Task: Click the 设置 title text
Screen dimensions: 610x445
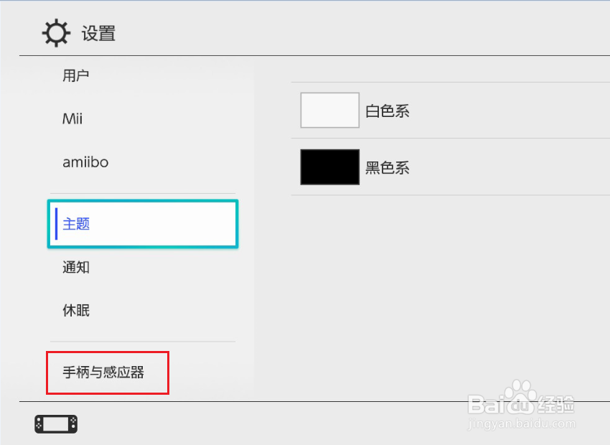Action: tap(98, 34)
